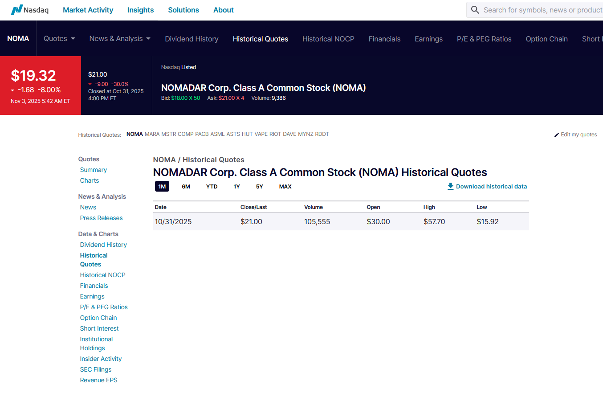This screenshot has width=603, height=397.
Task: Open the Market Activity menu
Action: pos(88,10)
